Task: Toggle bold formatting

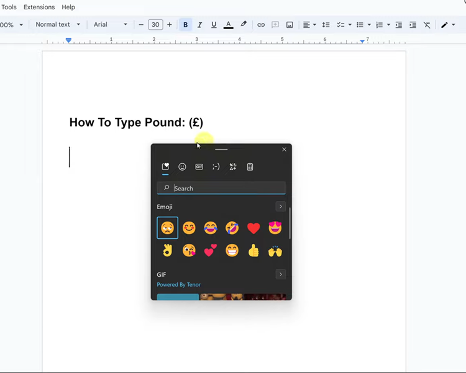Action: coord(185,25)
